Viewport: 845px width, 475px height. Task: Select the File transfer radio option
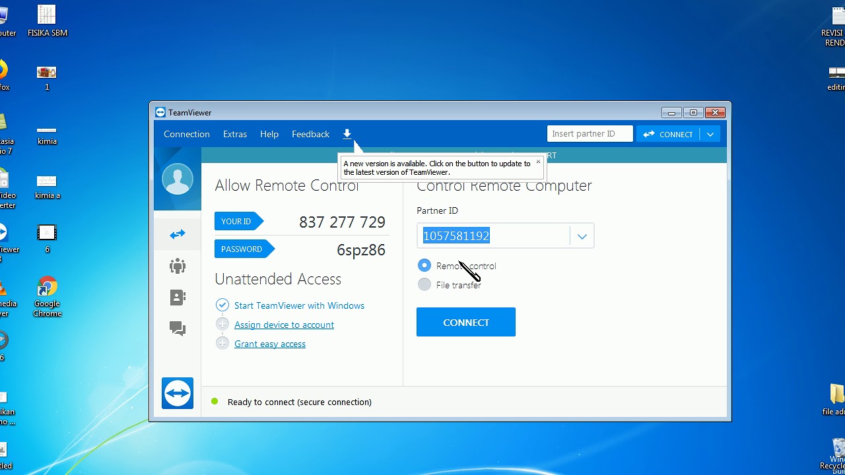click(424, 284)
